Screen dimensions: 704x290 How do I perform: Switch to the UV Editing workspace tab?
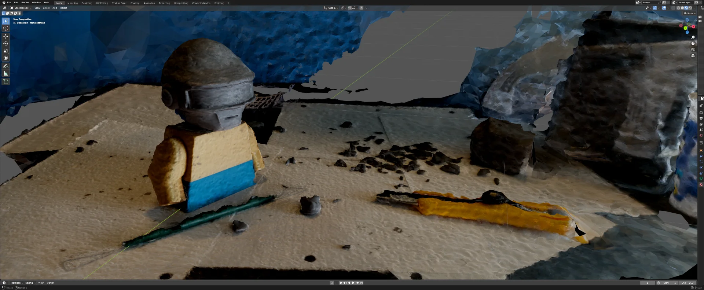tap(102, 3)
